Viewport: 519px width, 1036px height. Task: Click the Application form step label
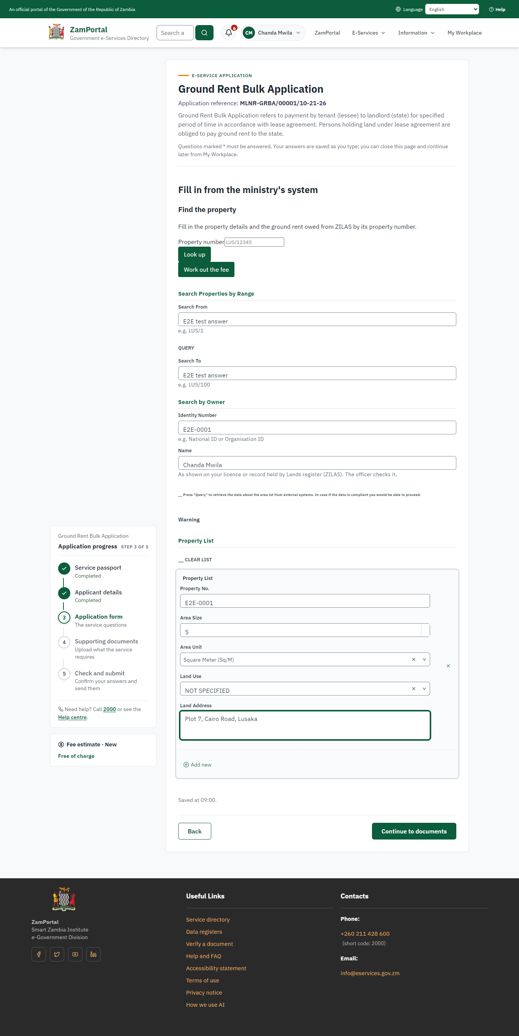coord(98,616)
